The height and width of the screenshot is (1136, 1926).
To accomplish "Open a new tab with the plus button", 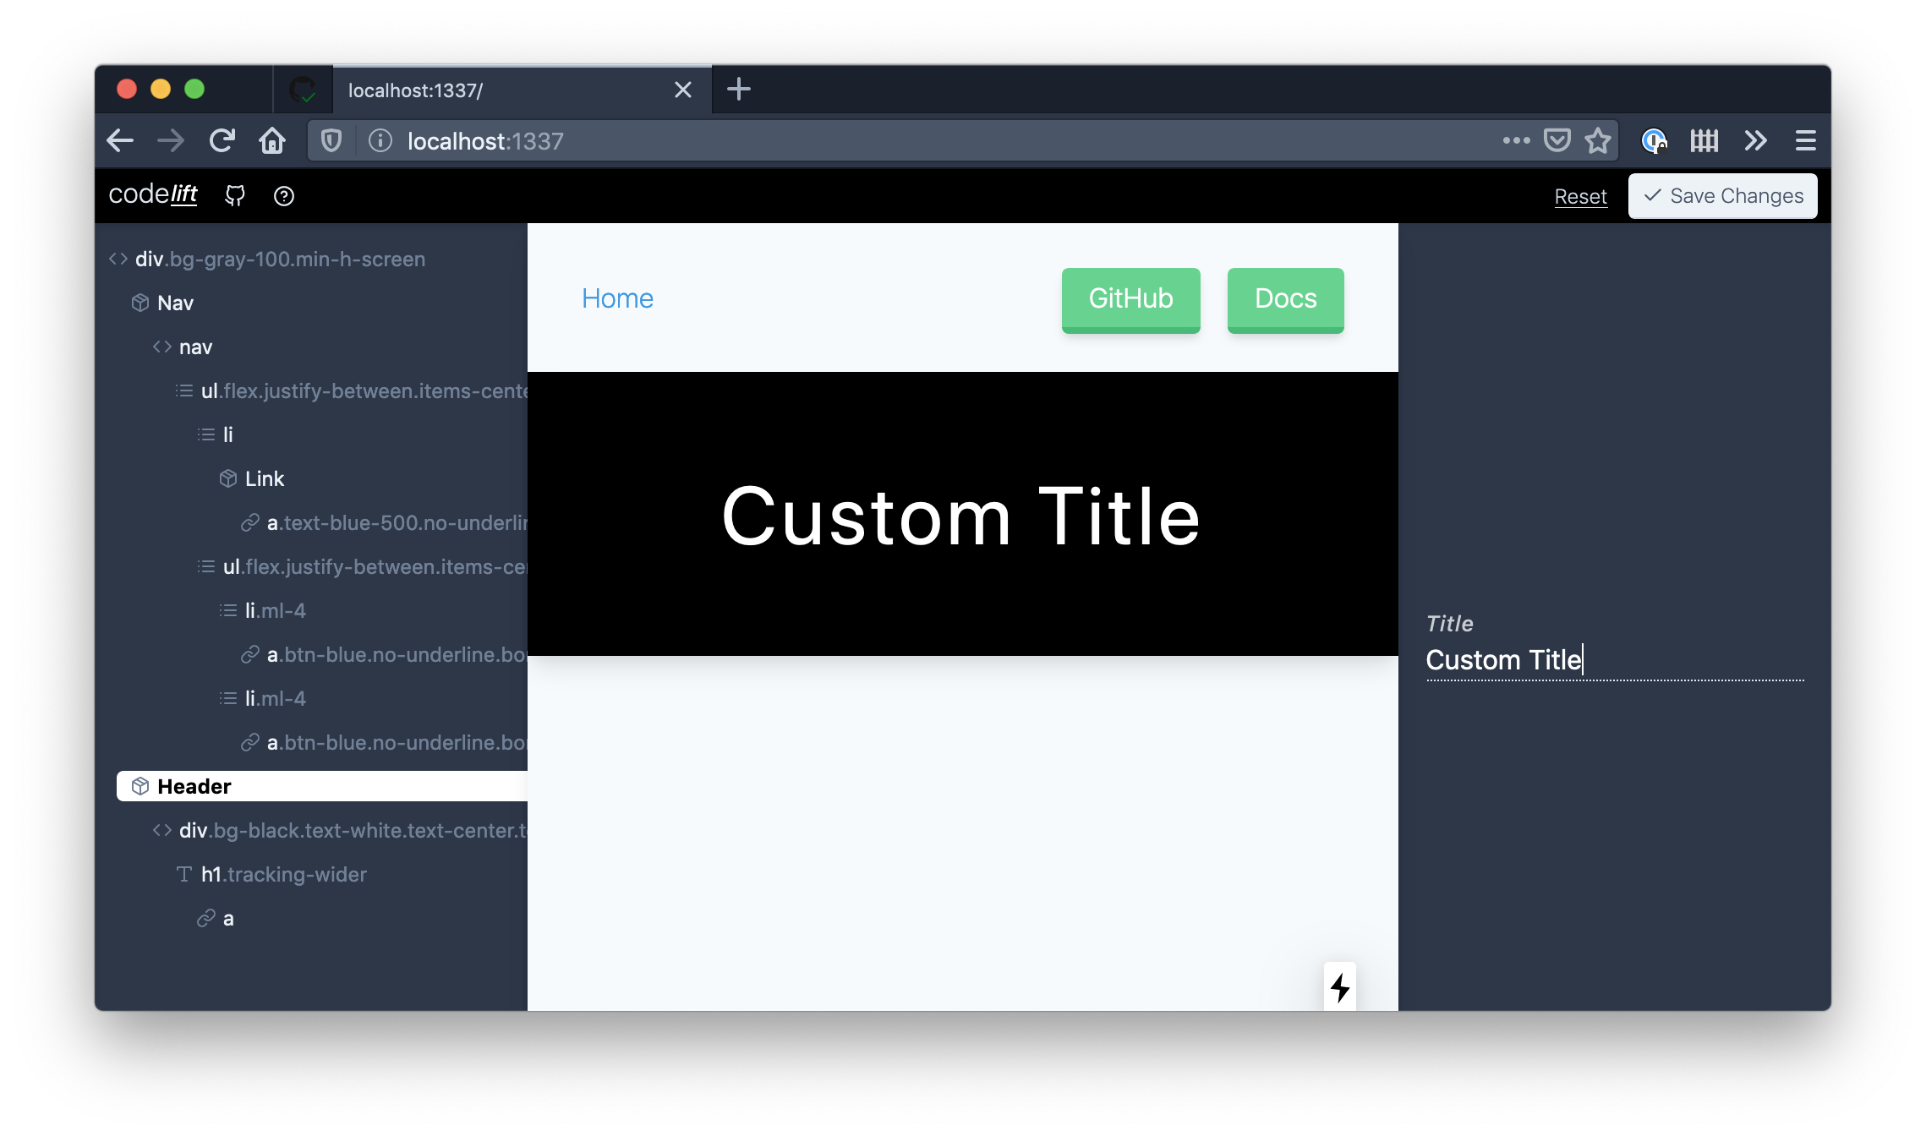I will coord(739,89).
